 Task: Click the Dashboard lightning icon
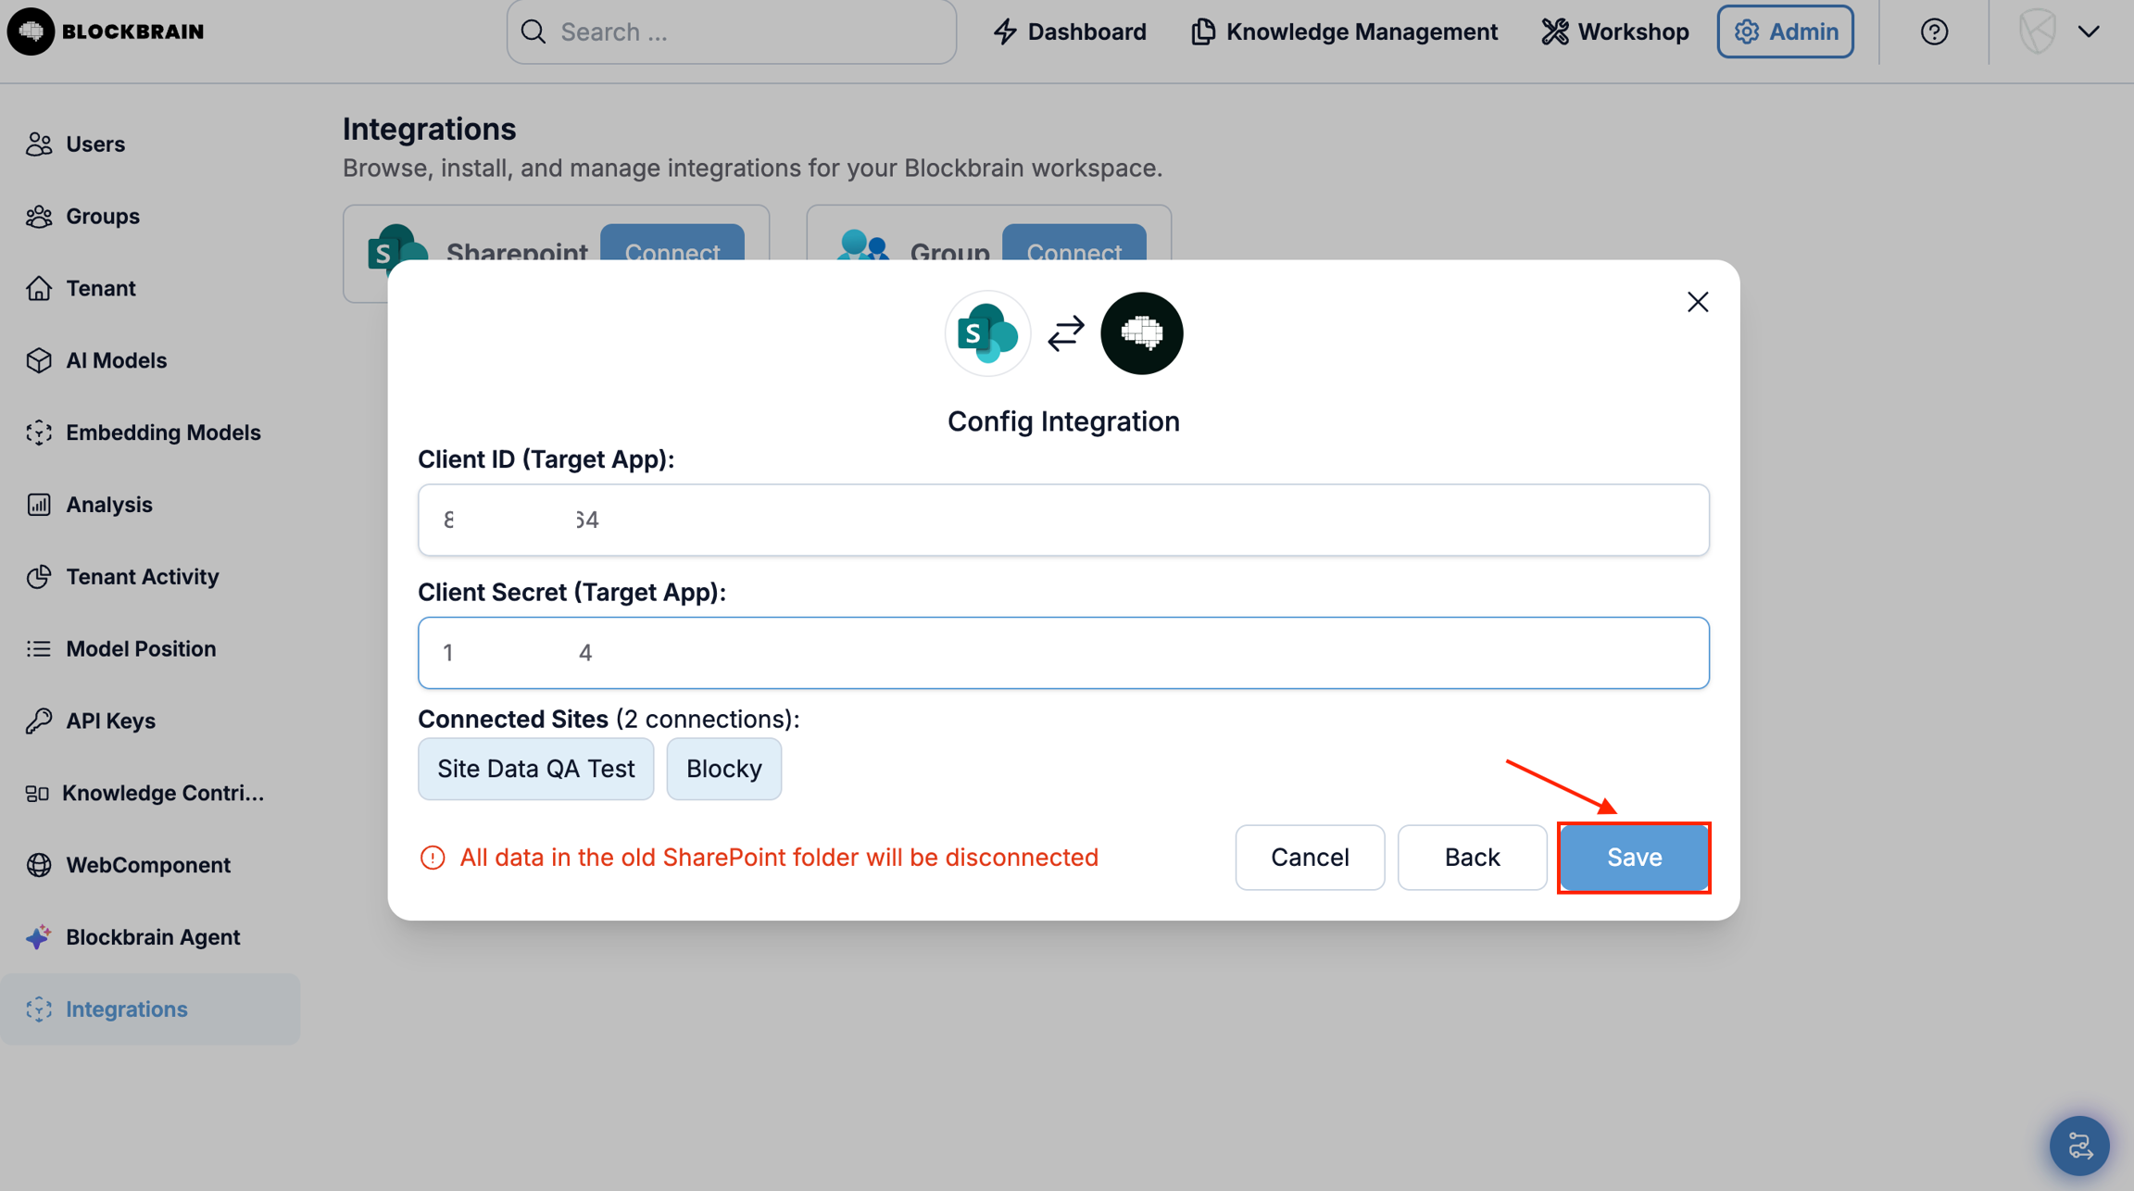(x=1005, y=31)
